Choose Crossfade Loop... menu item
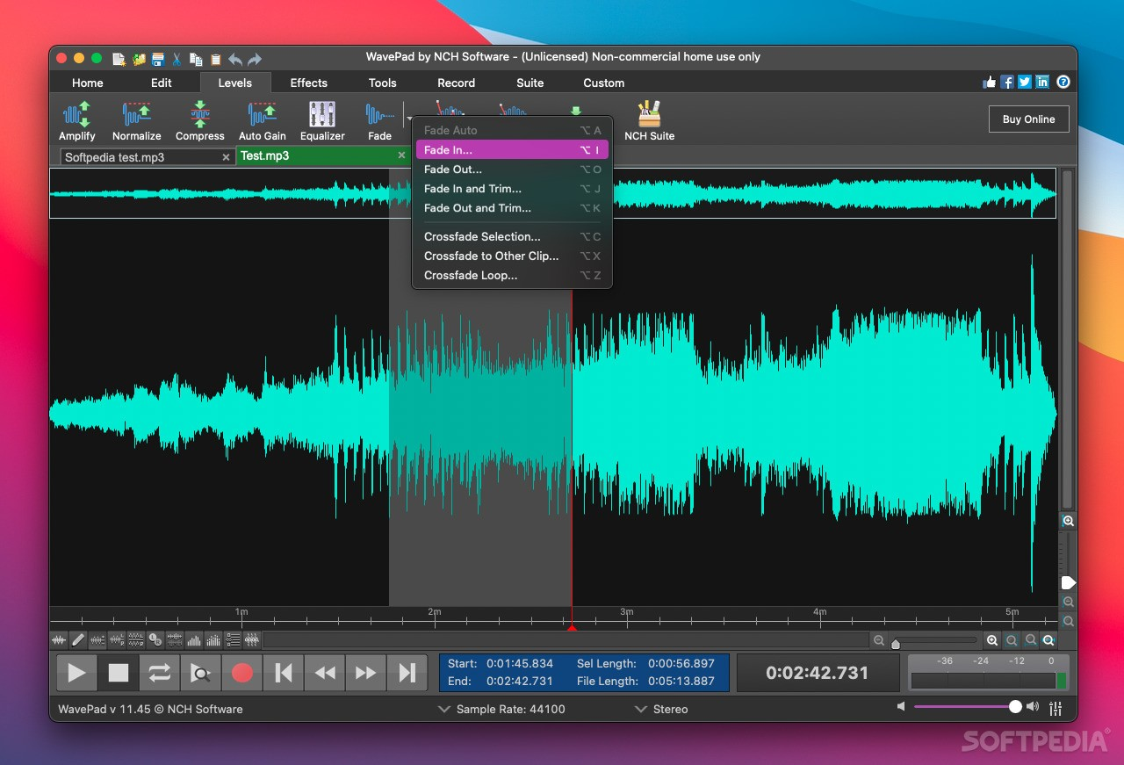 pos(512,275)
